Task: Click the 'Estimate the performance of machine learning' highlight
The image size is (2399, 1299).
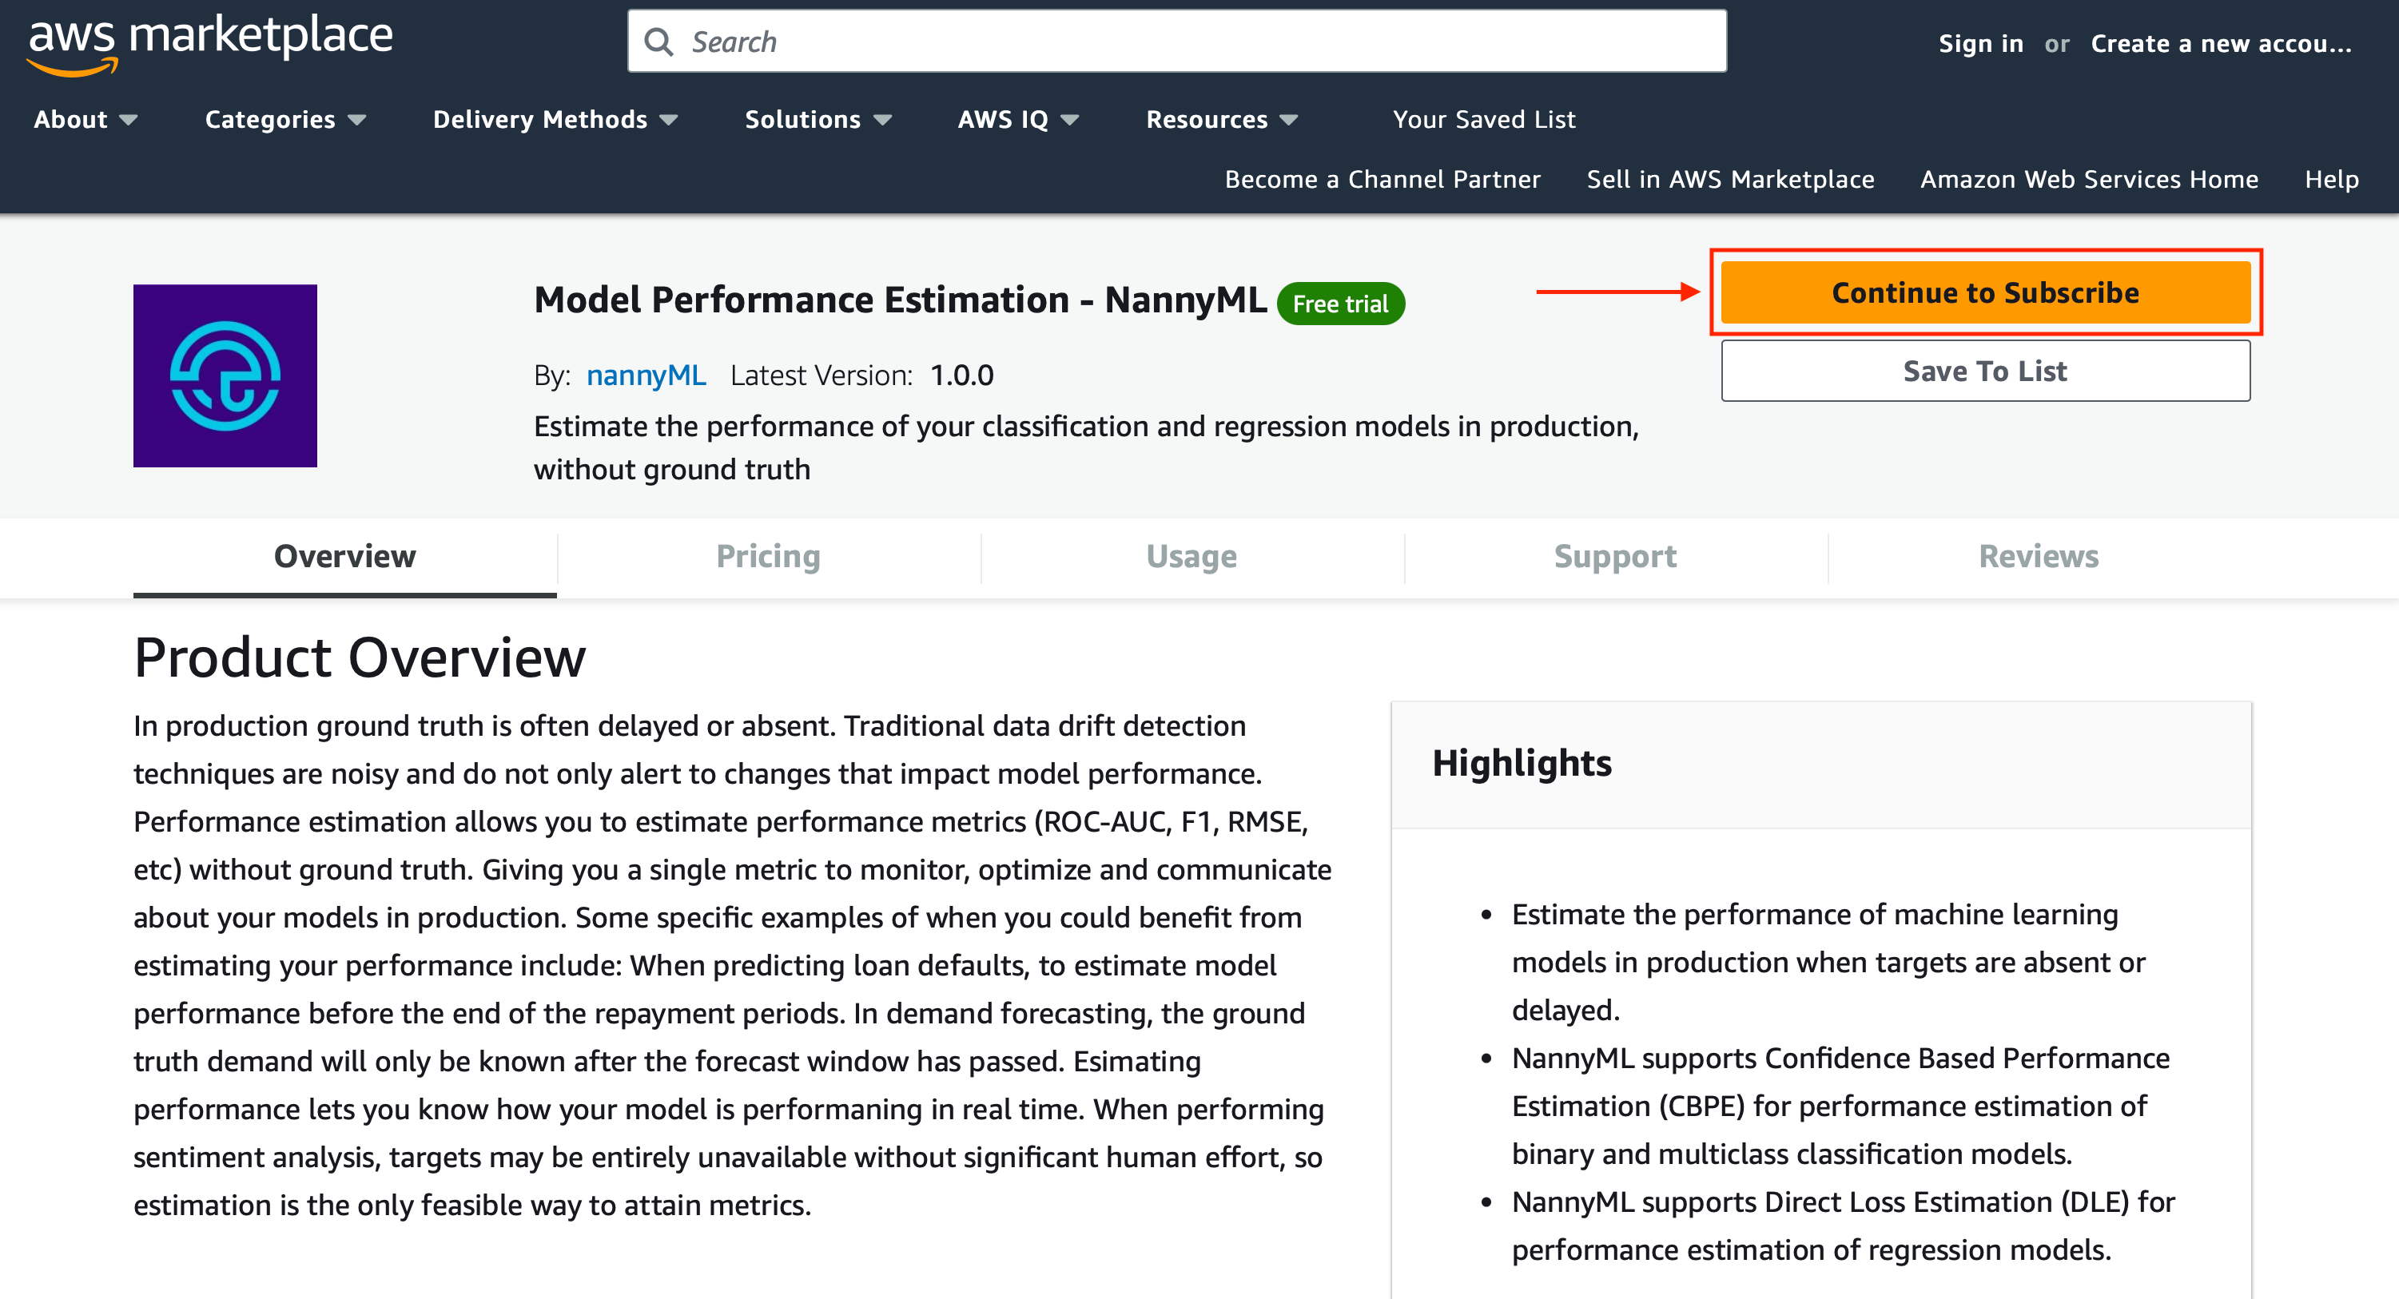Action: 1829,962
